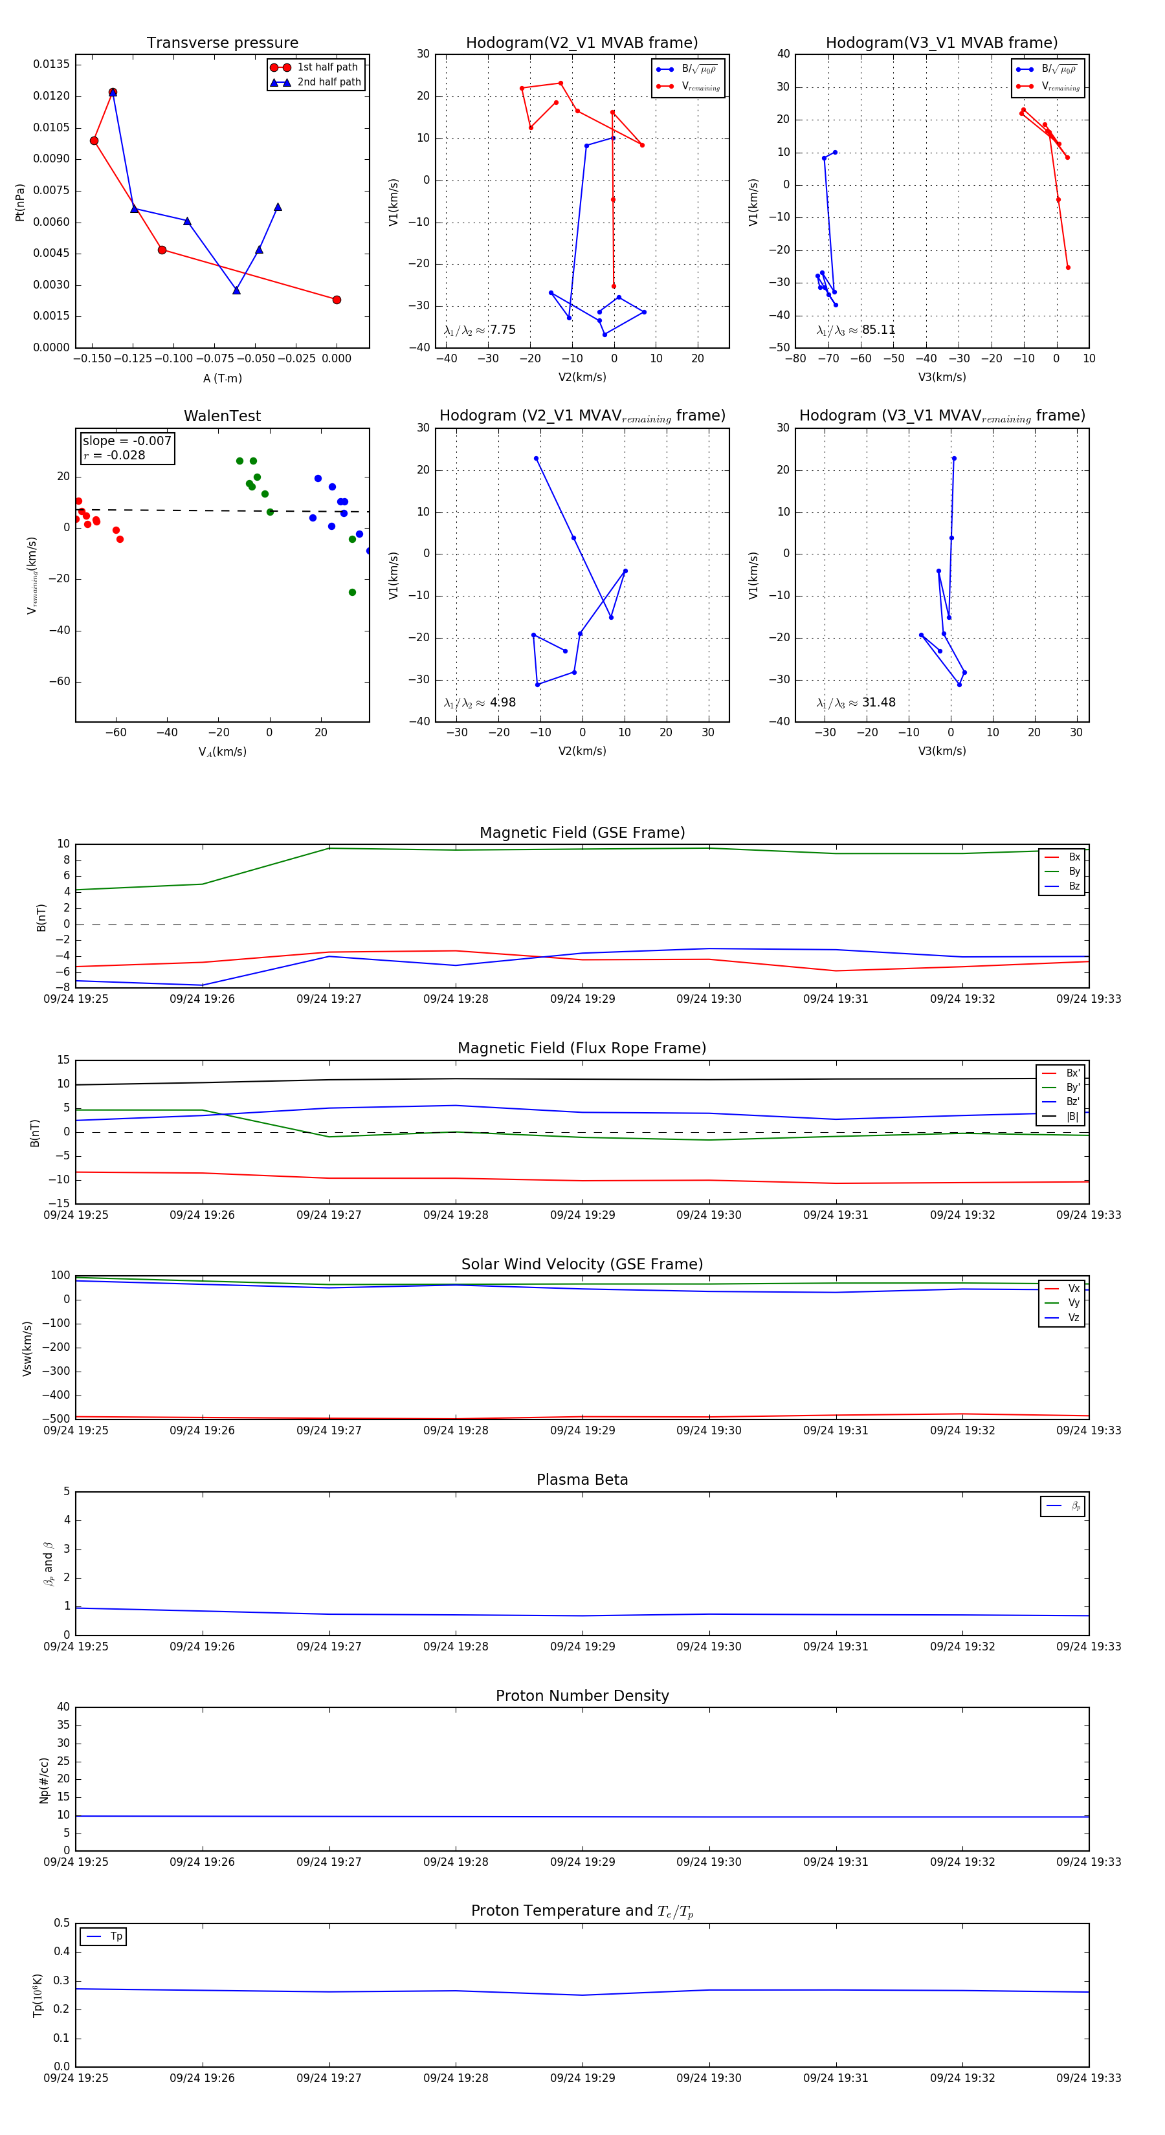The width and height of the screenshot is (1165, 2135).
Task: Click 'Solar Wind Velocity (GSE Frame)' title
Action: pyautogui.click(x=582, y=1265)
